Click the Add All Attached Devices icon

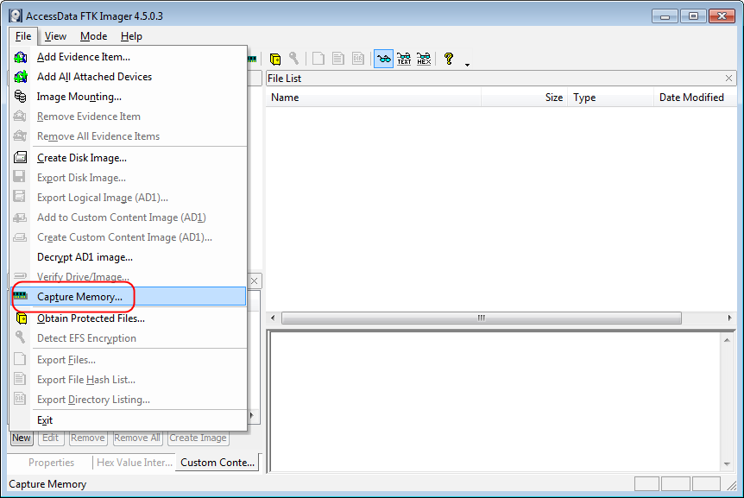21,77
